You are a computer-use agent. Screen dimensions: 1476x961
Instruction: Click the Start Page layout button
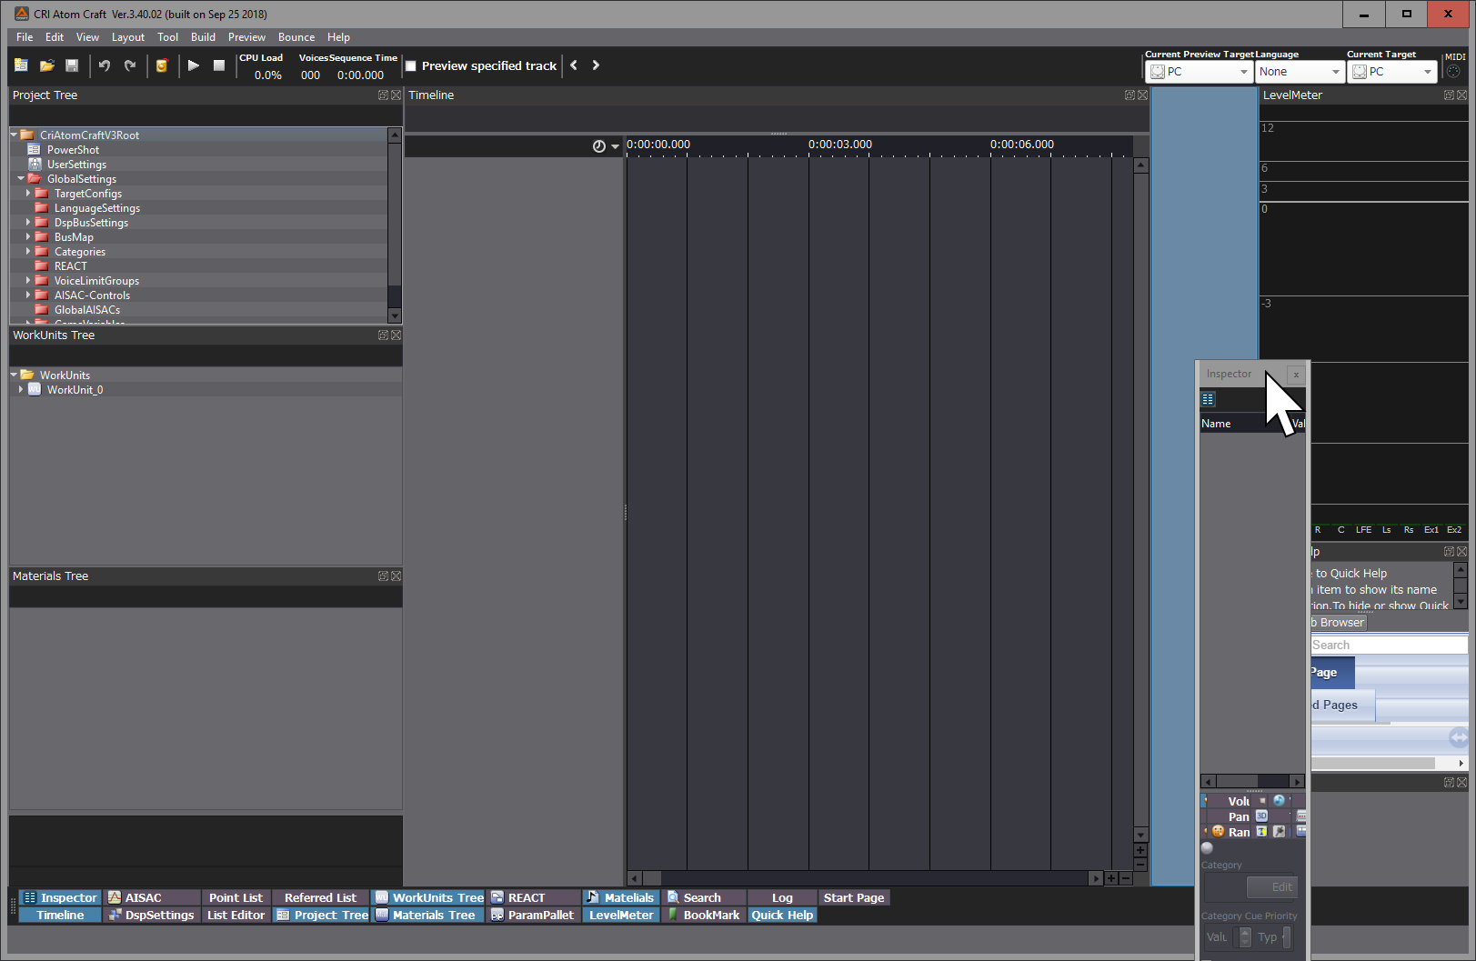(854, 897)
